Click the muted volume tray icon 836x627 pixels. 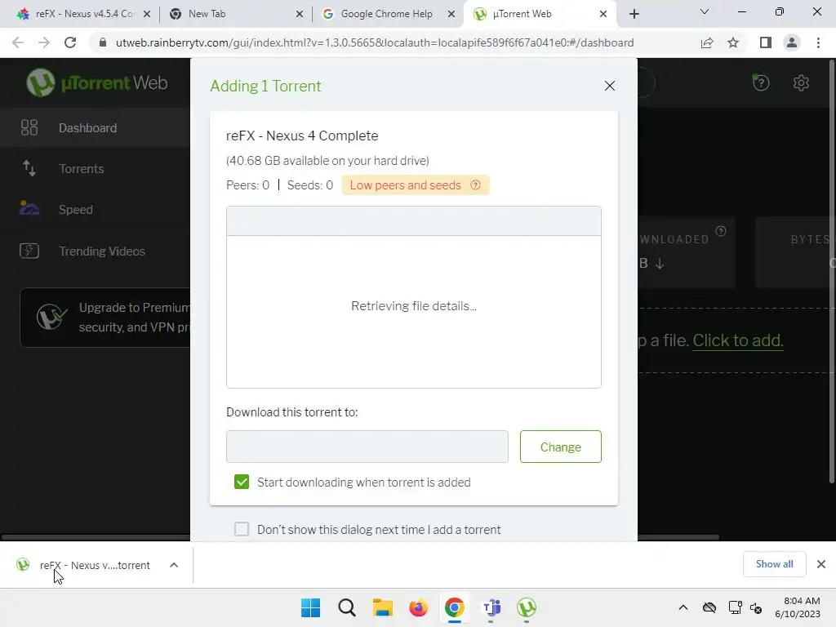pos(756,607)
